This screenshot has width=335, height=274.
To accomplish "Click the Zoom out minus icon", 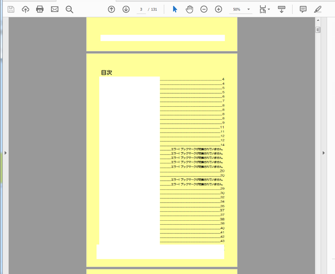I will point(204,9).
